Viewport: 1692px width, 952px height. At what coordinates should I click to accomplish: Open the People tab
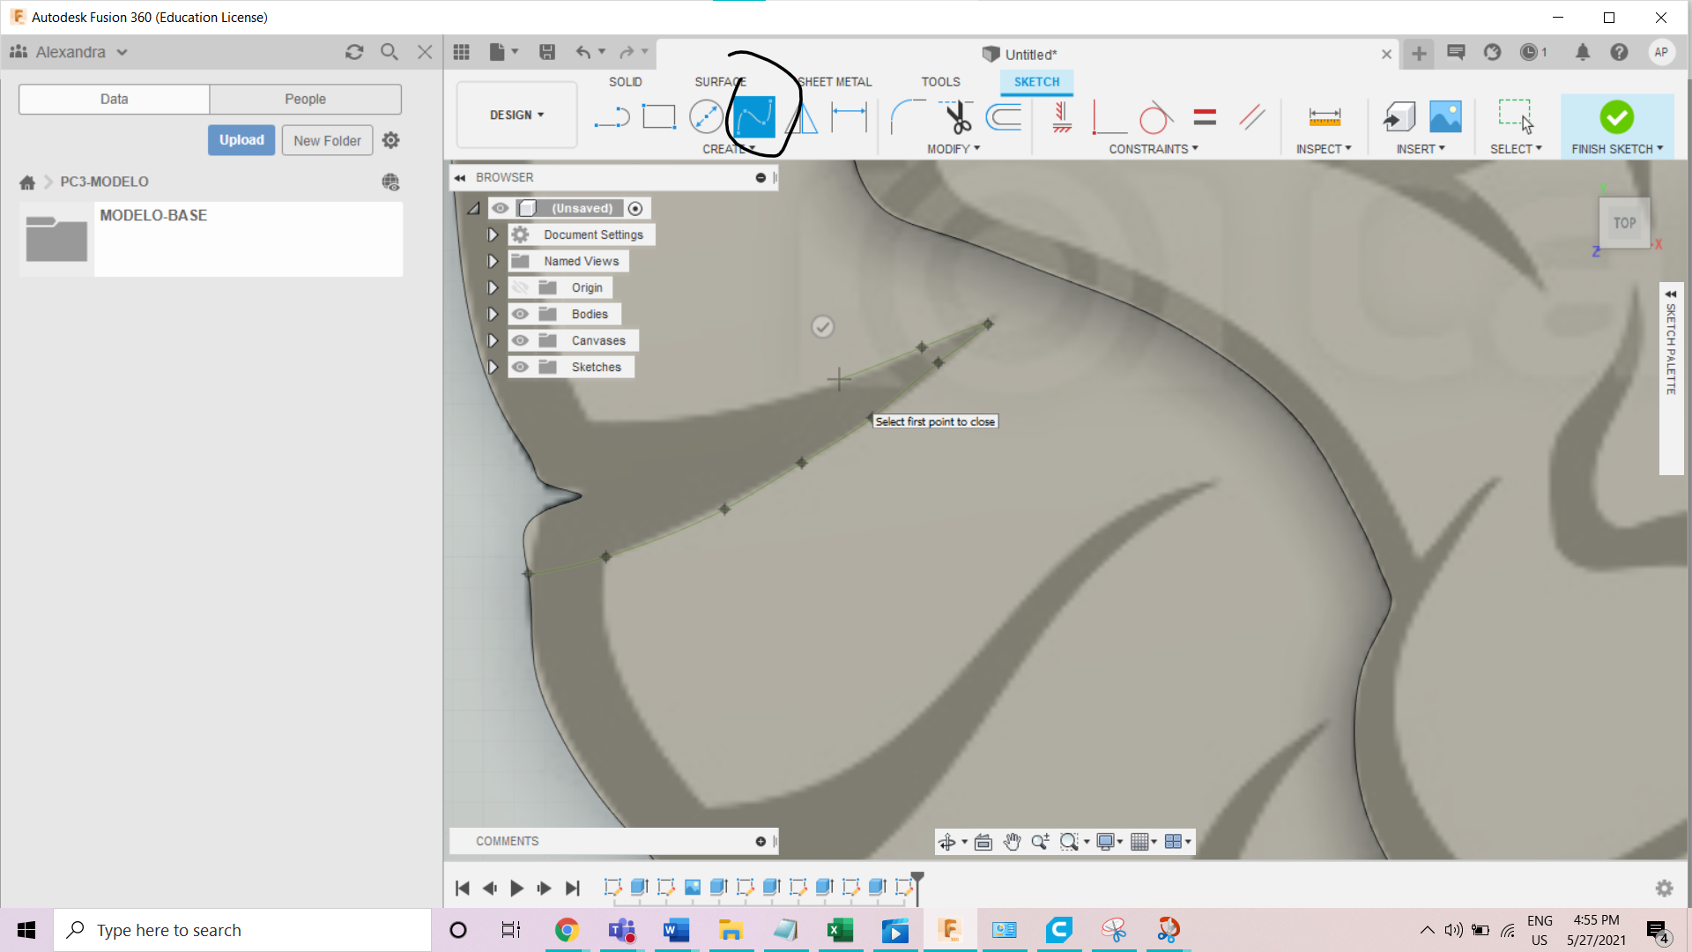click(305, 99)
